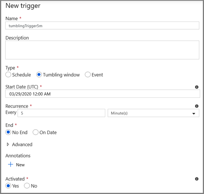204x194 pixels.
Task: Click the info icon beside Start Date
Action: click(197, 87)
